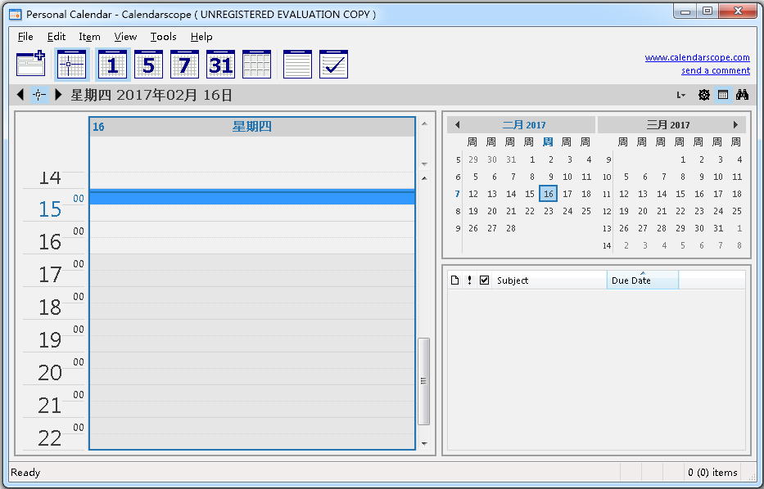Image resolution: width=764 pixels, height=489 pixels.
Task: Open time scale dropdown
Action: point(680,95)
